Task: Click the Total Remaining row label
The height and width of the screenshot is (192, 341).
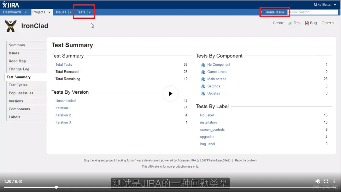Action: [68, 79]
